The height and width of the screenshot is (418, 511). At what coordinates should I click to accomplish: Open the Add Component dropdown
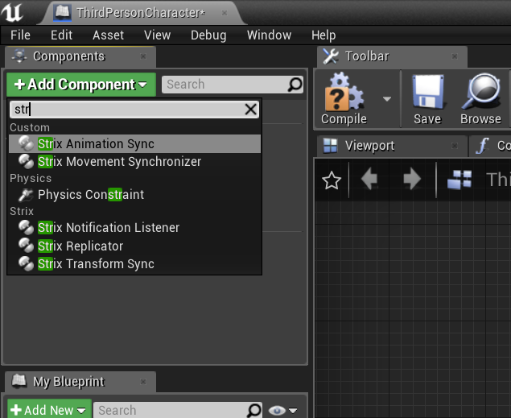(81, 85)
